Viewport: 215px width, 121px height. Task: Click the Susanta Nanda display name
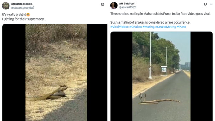click(22, 4)
